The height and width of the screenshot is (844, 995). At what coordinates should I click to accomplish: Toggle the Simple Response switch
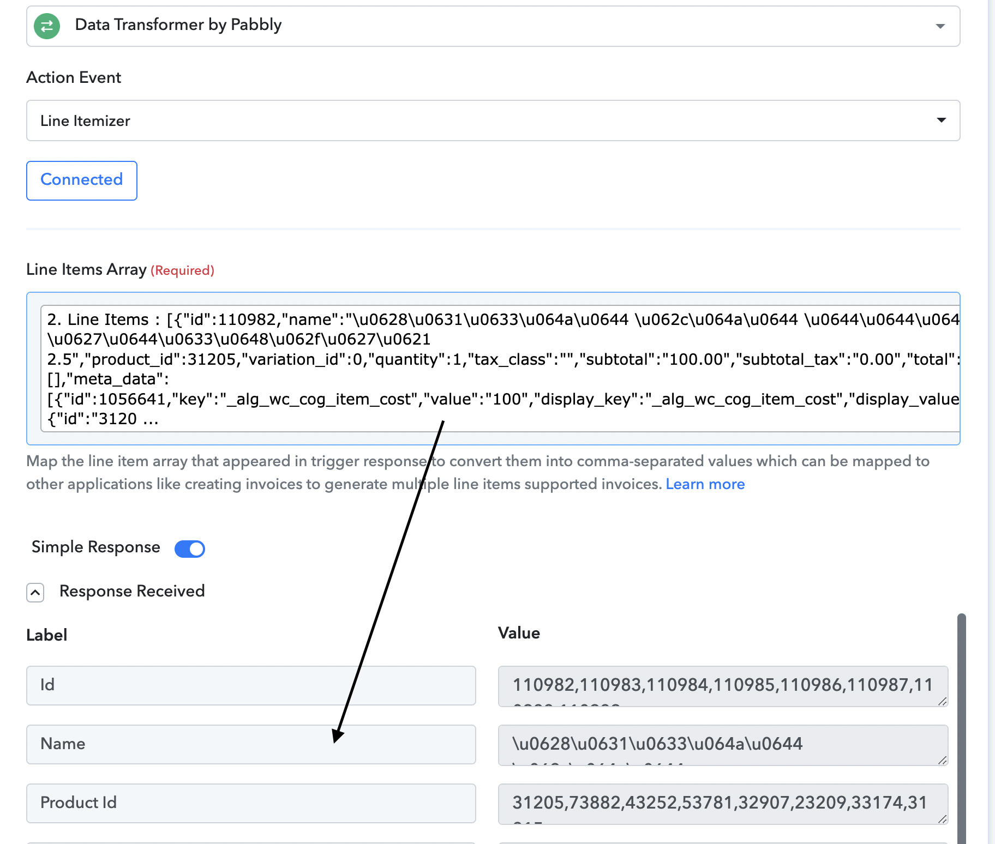tap(190, 548)
